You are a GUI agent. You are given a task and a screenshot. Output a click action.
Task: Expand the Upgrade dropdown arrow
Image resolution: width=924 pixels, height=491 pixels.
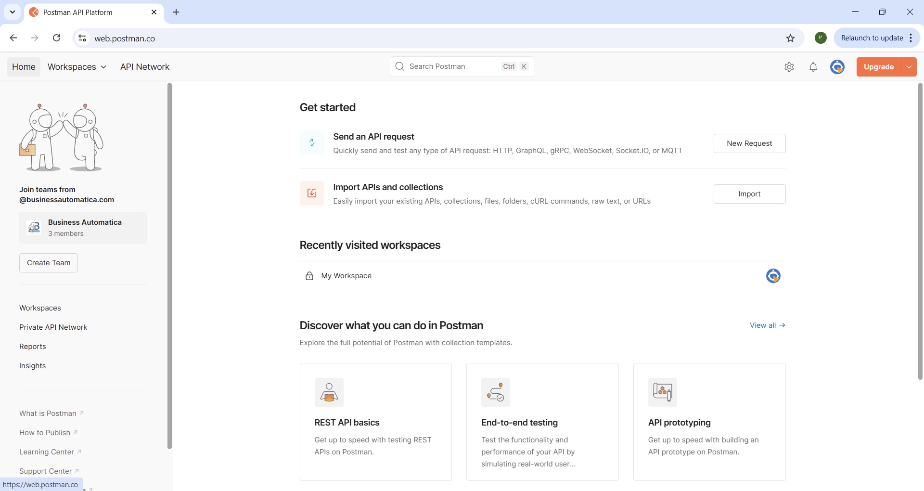(909, 67)
